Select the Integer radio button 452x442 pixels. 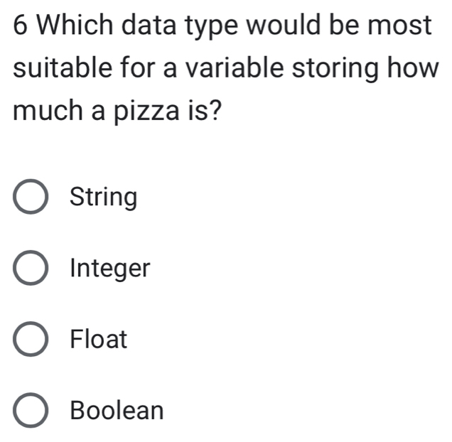31,269
